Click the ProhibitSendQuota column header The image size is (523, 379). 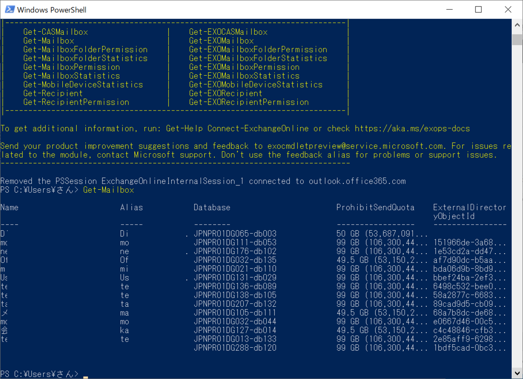coord(376,208)
